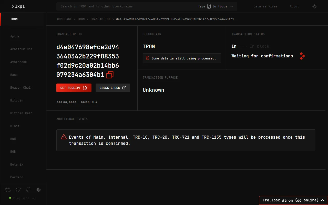Click the GET RECEIPT button

point(74,88)
